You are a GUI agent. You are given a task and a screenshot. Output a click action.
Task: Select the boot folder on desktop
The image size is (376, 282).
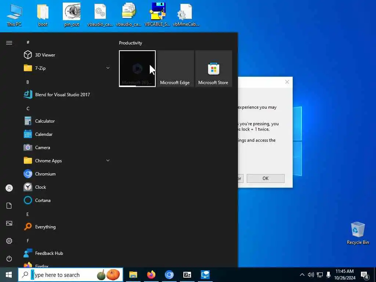[43, 15]
